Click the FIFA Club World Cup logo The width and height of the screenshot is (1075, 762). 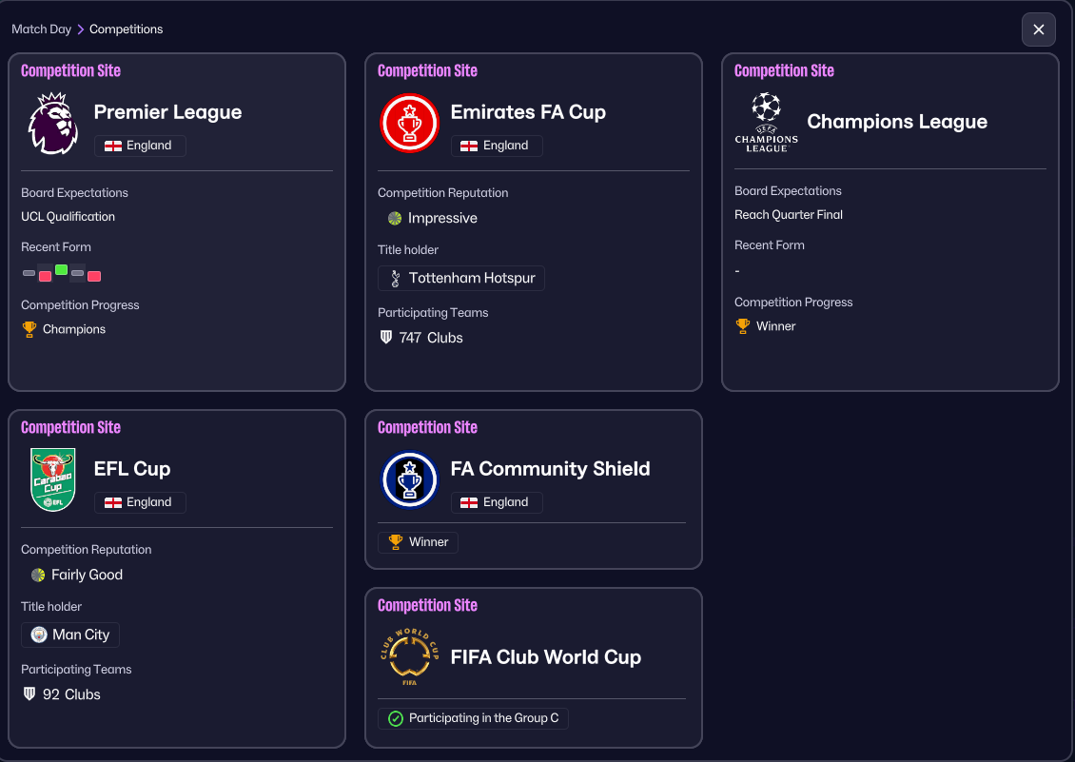pos(409,657)
